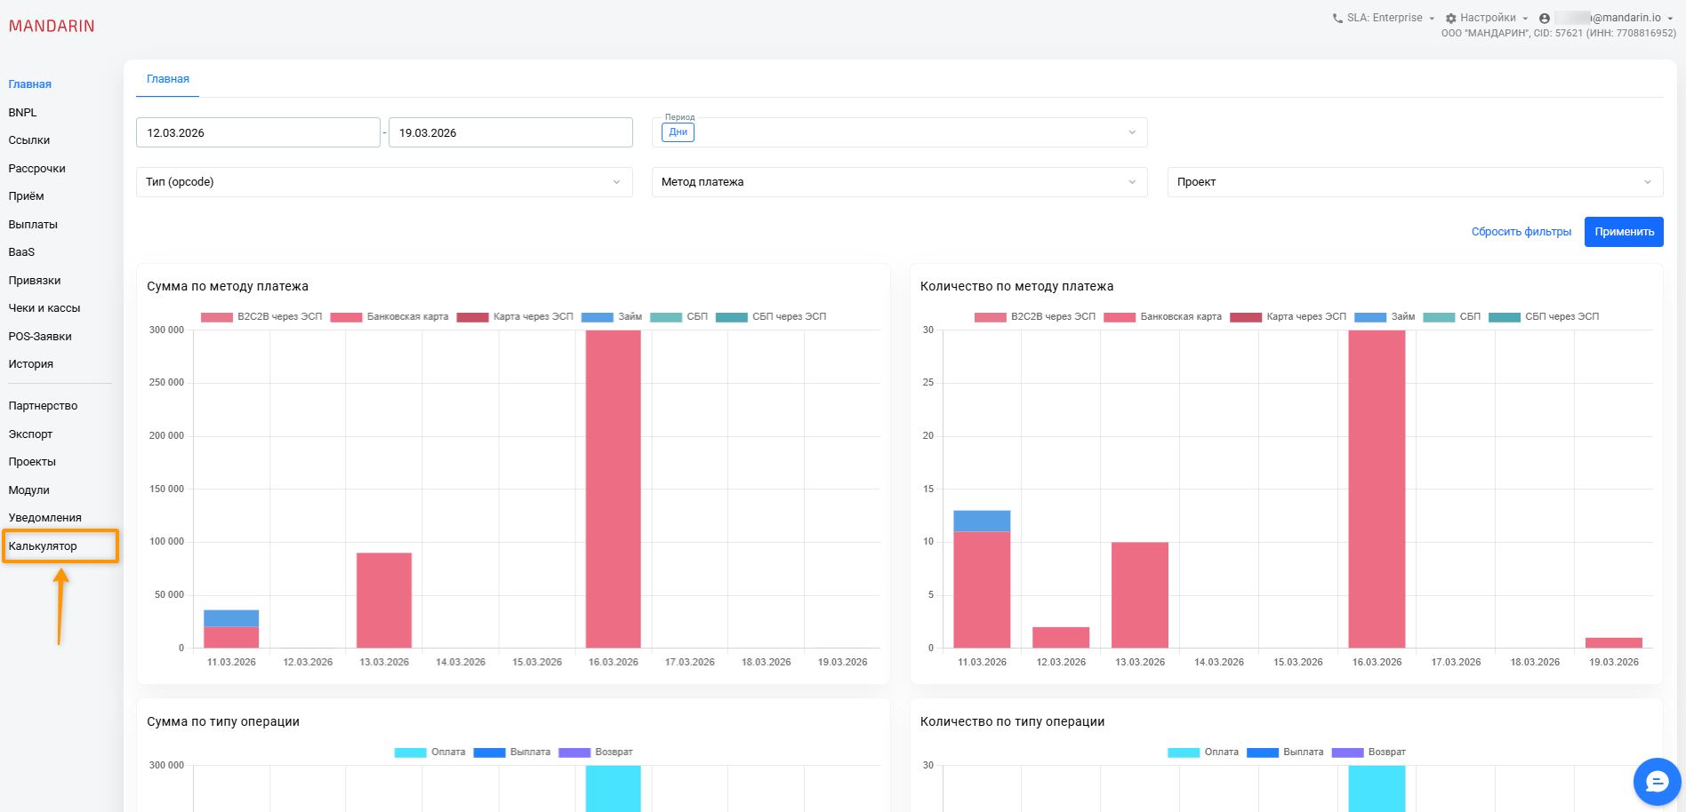Click the Настройки gear icon
Viewport: 1686px width, 812px height.
click(1450, 19)
